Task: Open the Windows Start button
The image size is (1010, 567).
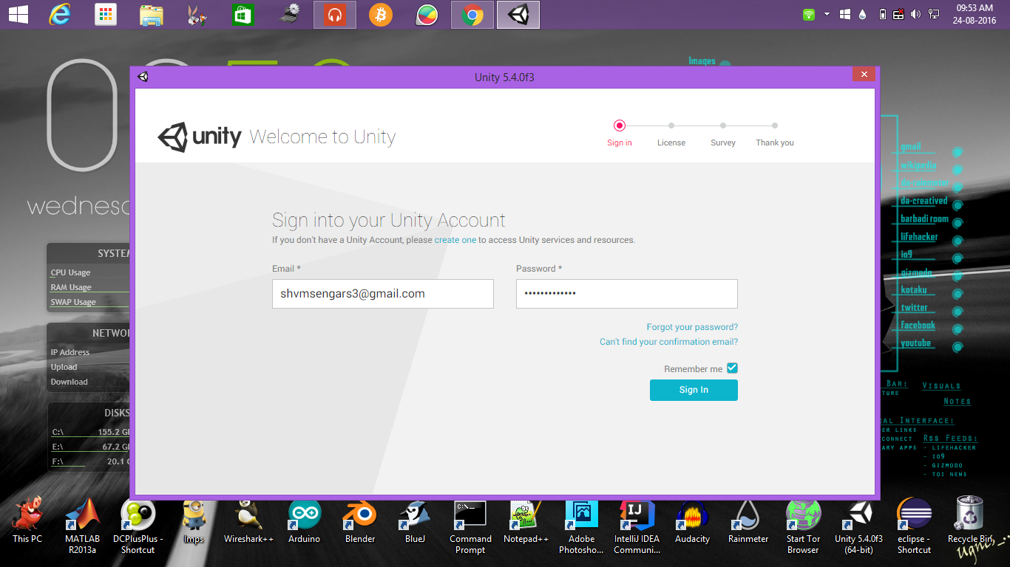Action: coord(18,14)
